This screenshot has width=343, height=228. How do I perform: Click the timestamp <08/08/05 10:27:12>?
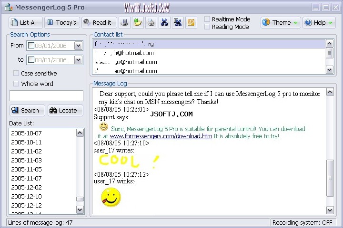[121, 174]
